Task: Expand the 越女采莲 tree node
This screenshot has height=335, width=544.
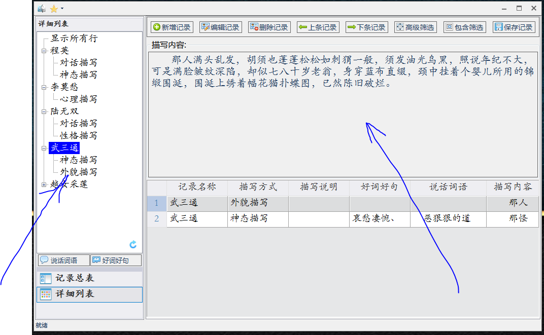Action: coord(44,184)
